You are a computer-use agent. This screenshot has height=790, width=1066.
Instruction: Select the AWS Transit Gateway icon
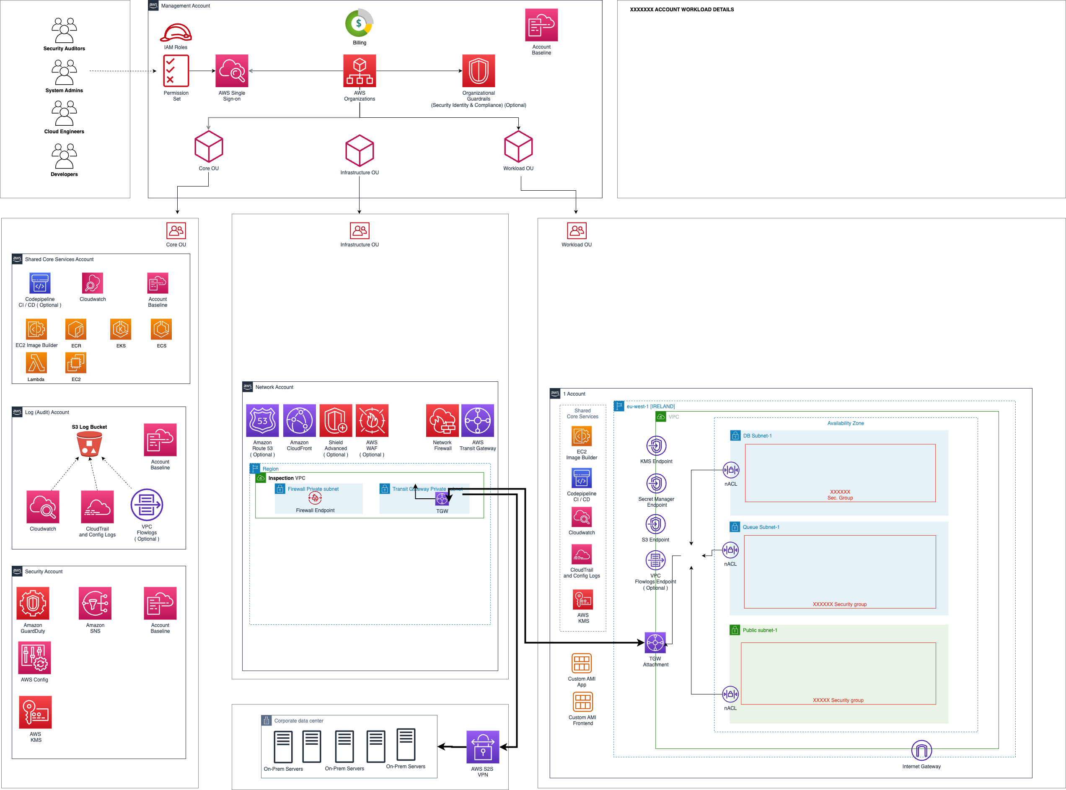[478, 420]
